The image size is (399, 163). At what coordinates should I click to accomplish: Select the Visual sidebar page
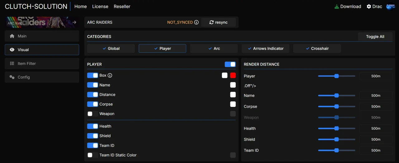42,50
